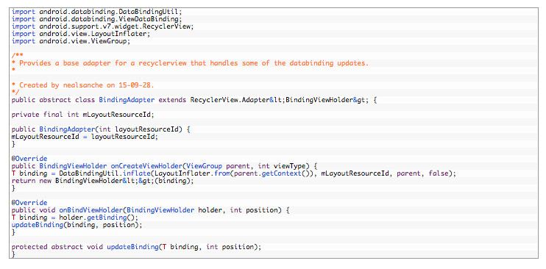Screen dimensions: 546x269
Task: Click the comment 'Provides a base adapter' line
Action: pyautogui.click(x=190, y=63)
